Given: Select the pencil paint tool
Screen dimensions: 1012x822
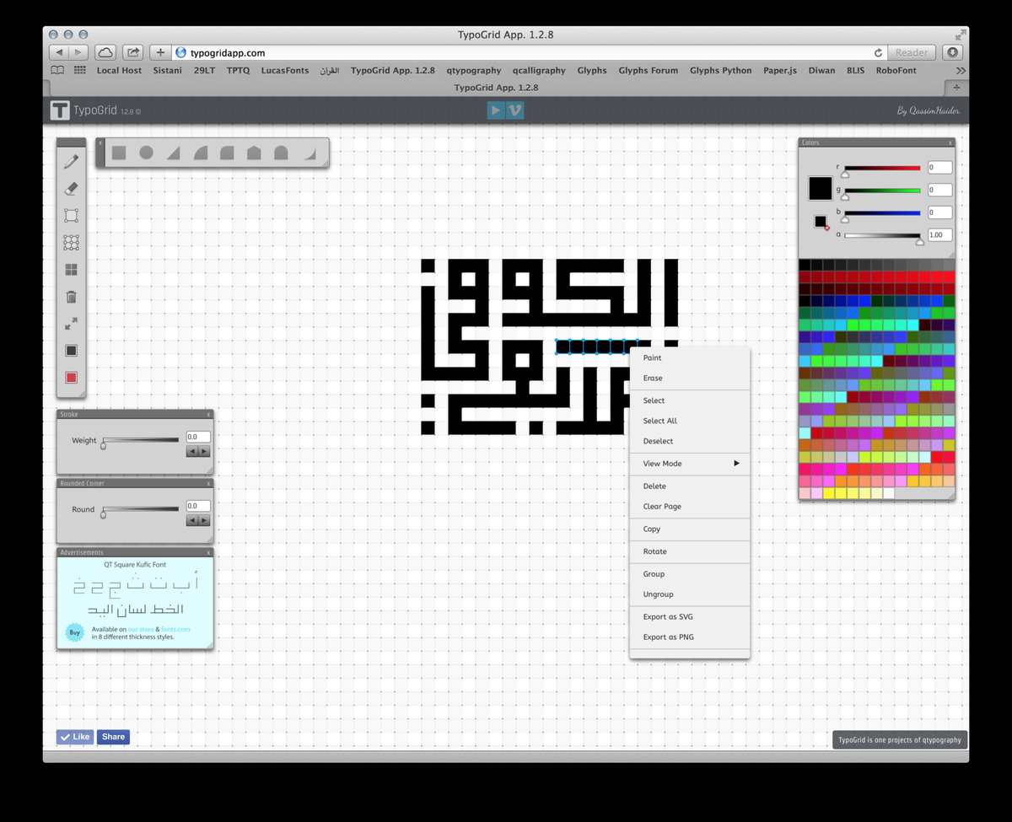Looking at the screenshot, I should pos(71,162).
